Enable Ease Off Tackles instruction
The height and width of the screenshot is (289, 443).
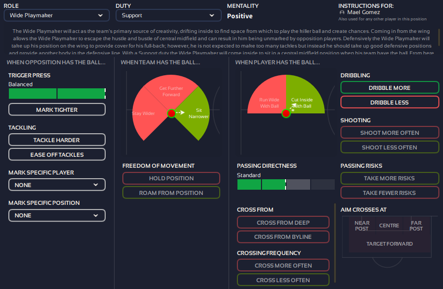pos(57,154)
